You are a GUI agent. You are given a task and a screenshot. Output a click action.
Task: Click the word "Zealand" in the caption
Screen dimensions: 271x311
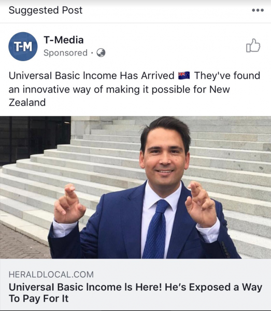(x=27, y=103)
